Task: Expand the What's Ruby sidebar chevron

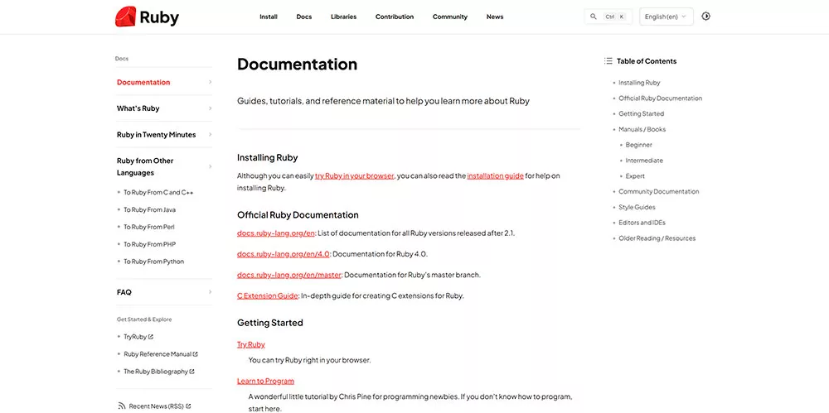Action: click(x=210, y=108)
